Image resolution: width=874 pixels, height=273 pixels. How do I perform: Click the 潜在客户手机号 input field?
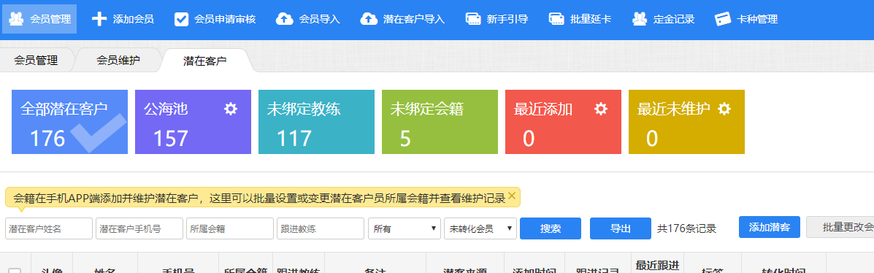[x=139, y=228]
